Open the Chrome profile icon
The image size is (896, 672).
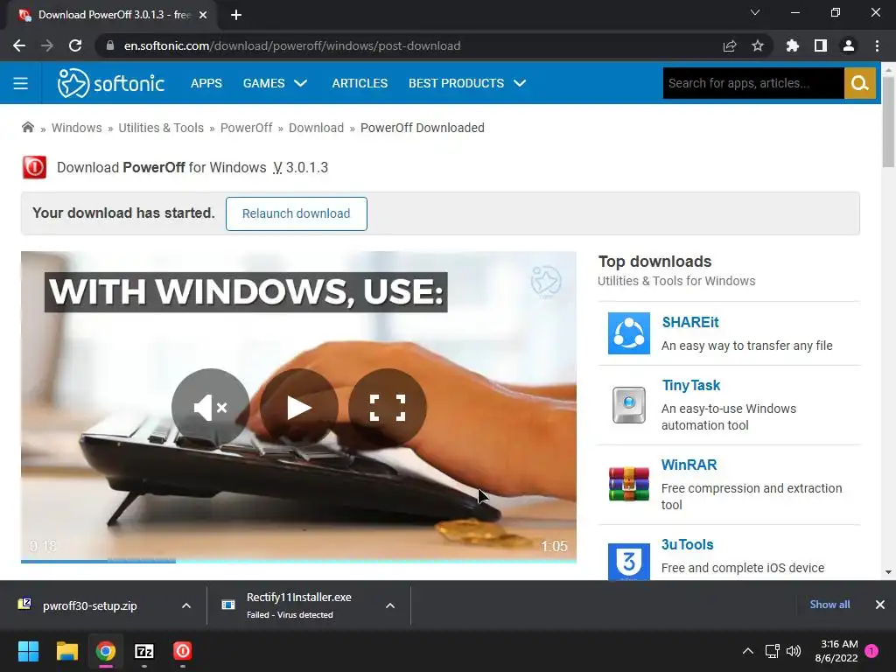849,45
